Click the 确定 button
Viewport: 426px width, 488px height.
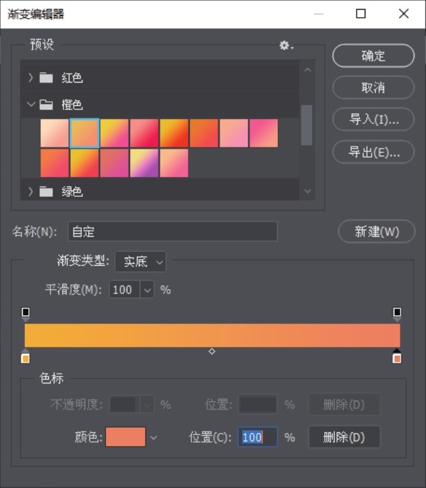click(374, 56)
